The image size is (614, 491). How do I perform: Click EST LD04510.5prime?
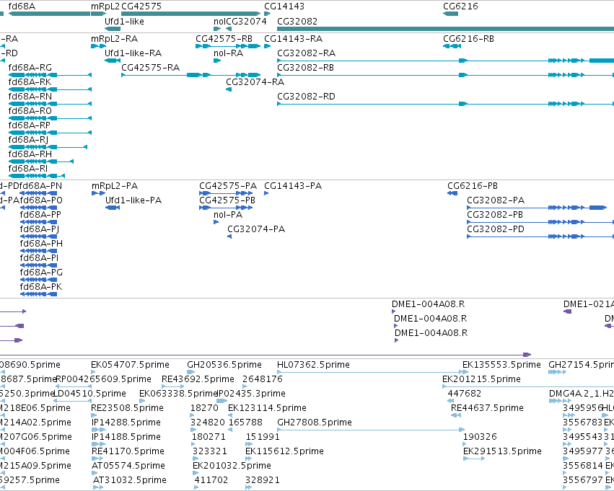click(x=72, y=401)
